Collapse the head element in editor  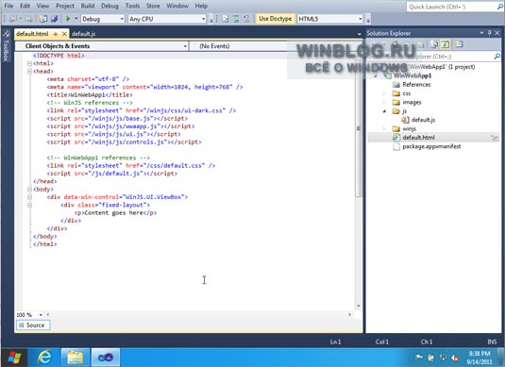tap(29, 71)
